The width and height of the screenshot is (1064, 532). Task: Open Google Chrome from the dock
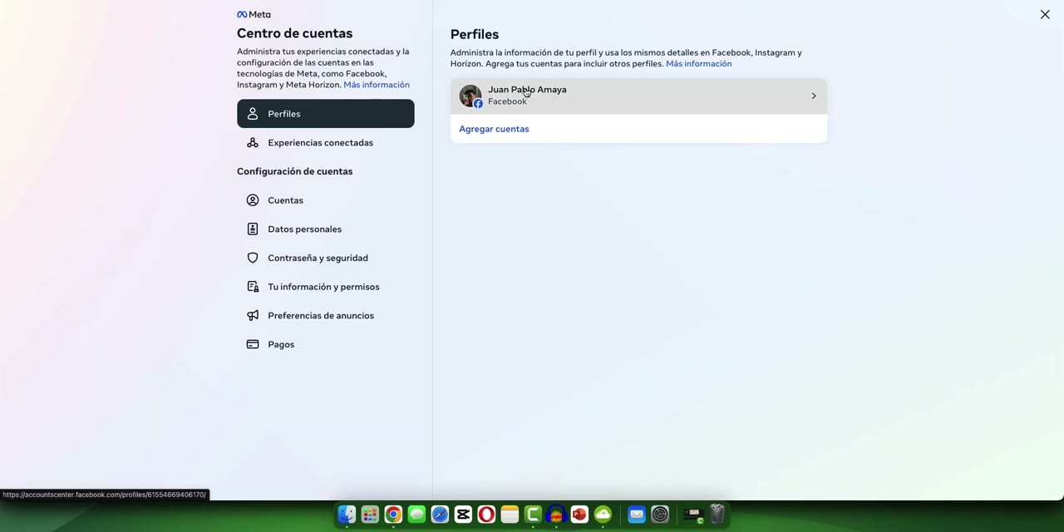pos(393,515)
